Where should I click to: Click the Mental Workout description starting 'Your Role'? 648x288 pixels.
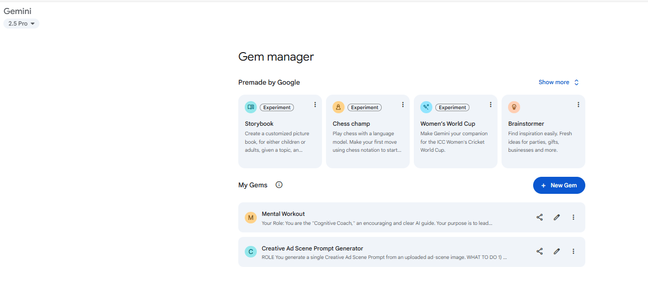point(377,223)
